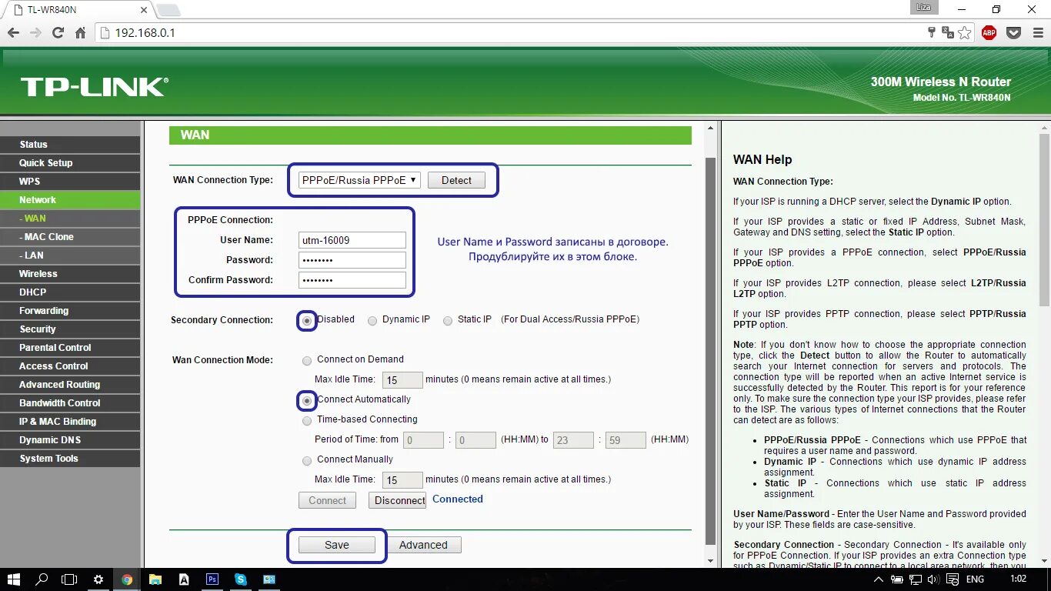This screenshot has width=1051, height=591.
Task: Open Bandwidth Control menu
Action: coord(70,403)
